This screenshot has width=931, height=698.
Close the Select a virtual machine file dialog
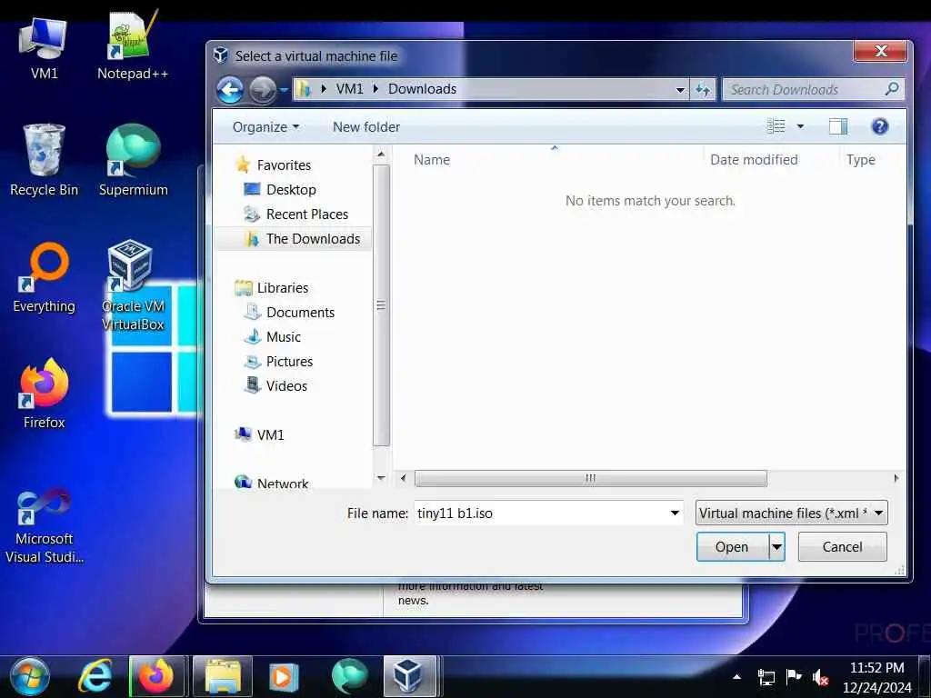coord(880,51)
